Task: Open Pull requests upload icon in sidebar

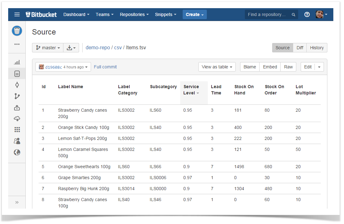Action: point(17,108)
